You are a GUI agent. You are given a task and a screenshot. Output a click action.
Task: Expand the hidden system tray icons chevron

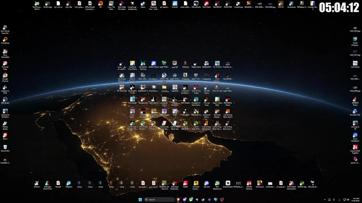[x=325, y=200]
